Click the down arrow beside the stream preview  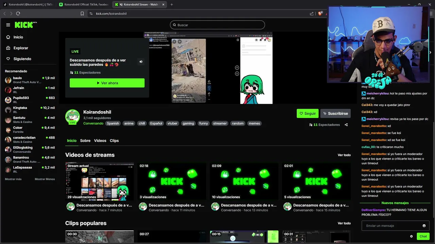coord(237,74)
